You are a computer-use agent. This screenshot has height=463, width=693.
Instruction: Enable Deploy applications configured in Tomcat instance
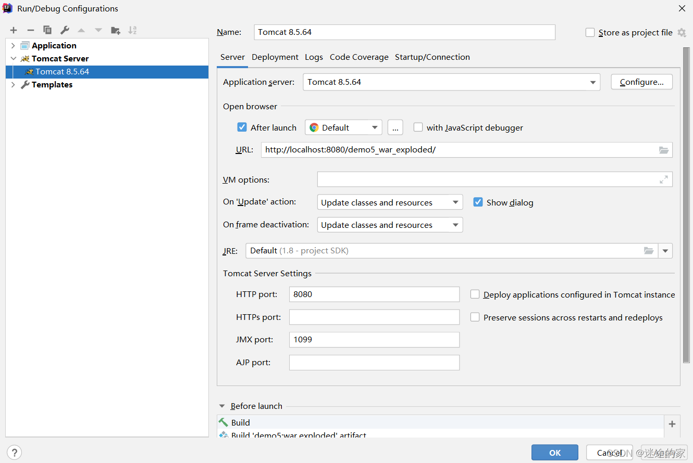[475, 294]
